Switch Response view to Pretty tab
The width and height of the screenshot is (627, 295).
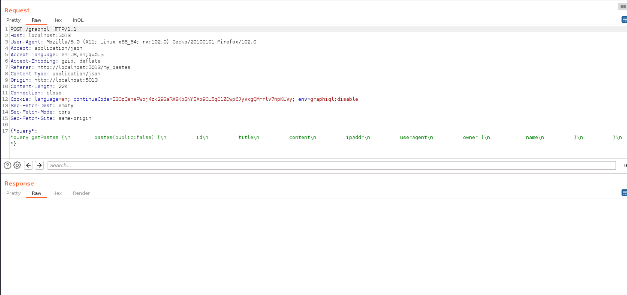tap(13, 193)
